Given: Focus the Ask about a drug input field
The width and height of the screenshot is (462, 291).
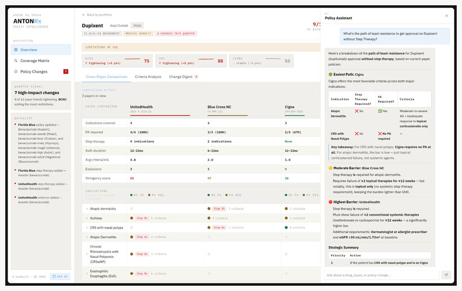Looking at the screenshot, I should pyautogui.click(x=381, y=275).
